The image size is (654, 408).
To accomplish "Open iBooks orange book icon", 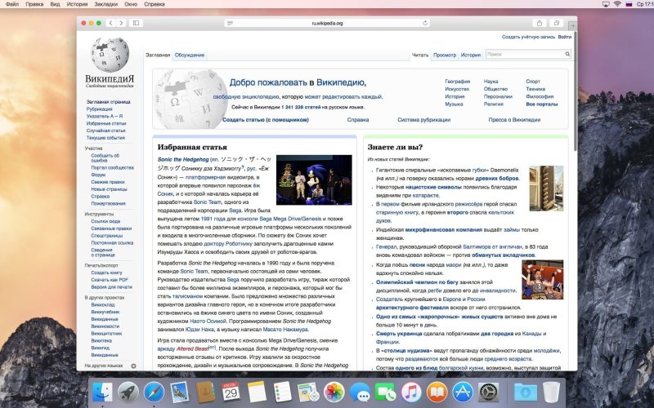I will pos(437,392).
